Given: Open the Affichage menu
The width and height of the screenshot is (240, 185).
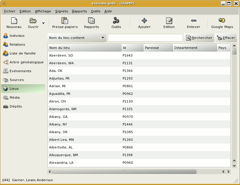Looking at the screenshot, I should point(43,11).
